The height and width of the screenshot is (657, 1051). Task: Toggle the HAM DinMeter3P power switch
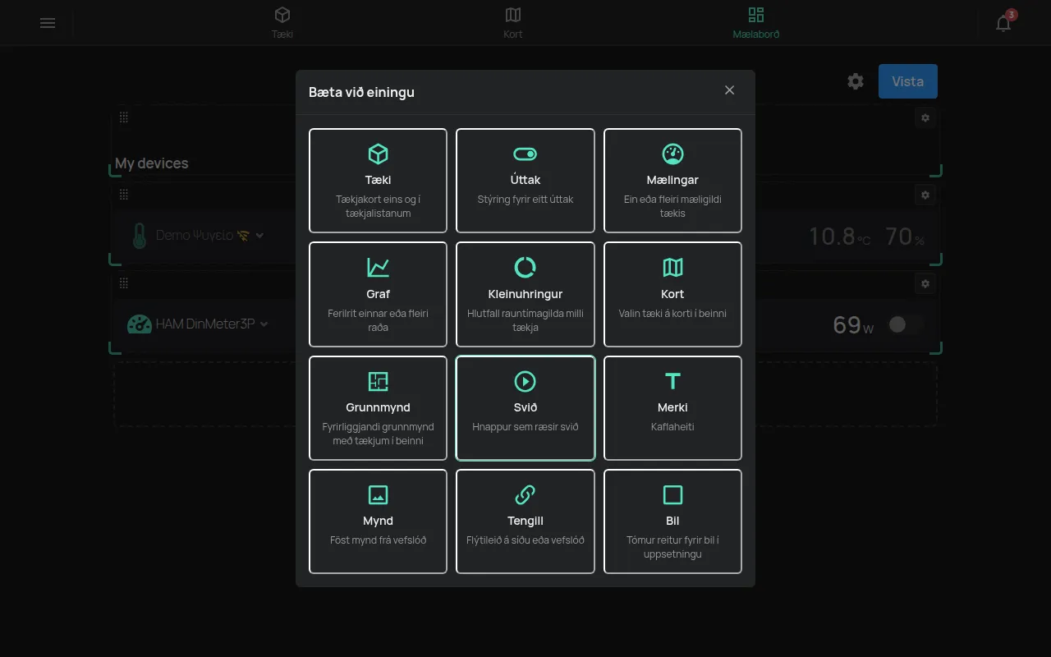coord(905,324)
